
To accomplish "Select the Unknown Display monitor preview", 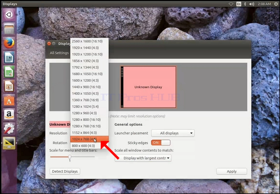I will [148, 87].
